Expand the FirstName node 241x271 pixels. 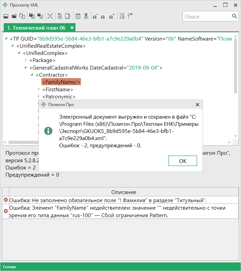pos(39,89)
